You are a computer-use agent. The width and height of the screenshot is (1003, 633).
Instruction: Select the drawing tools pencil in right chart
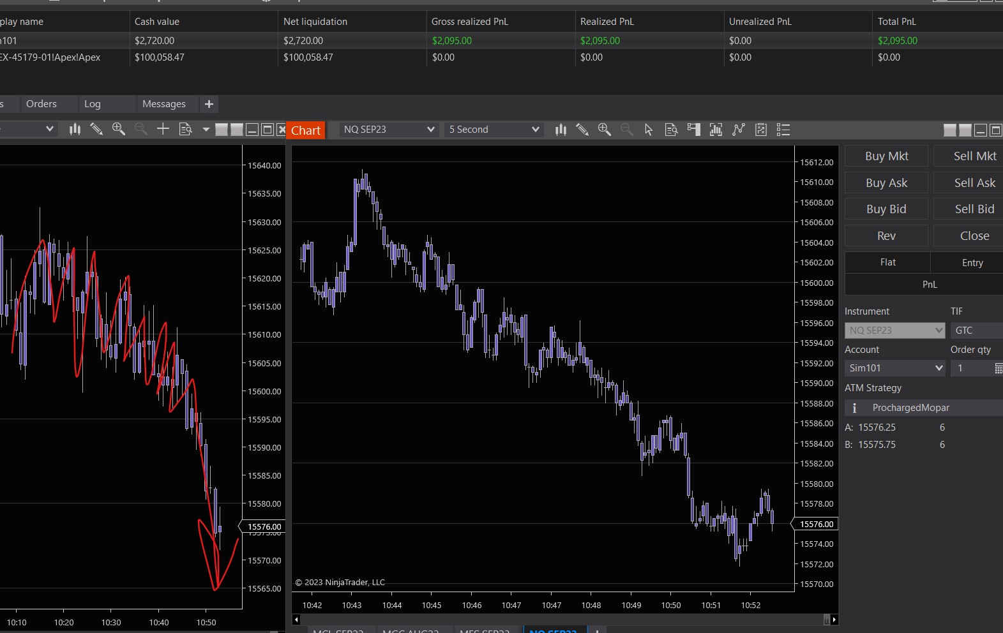pos(582,130)
